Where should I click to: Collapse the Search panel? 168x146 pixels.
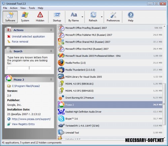point(51,51)
